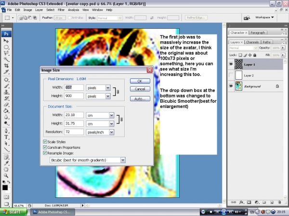The height and width of the screenshot is (216, 289).
Task: Select the Path Selection tool
Action: (6, 143)
